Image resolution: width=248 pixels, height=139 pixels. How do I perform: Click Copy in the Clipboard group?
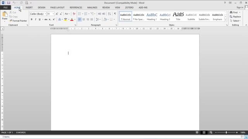(x=13, y=17)
